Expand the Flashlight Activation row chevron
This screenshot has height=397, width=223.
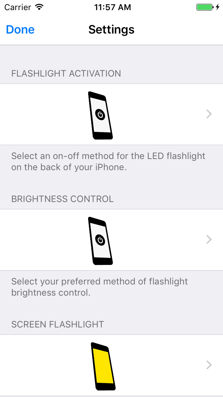209,114
